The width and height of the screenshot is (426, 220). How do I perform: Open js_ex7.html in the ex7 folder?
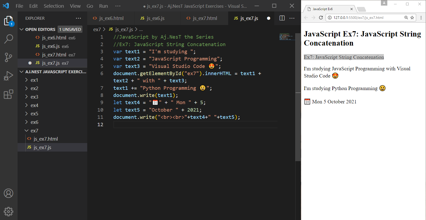click(46, 139)
